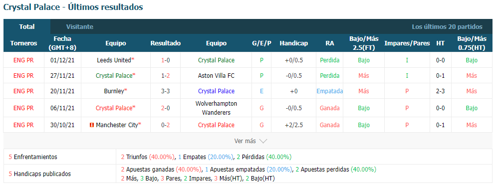Open the 1-0 Leeds United match result
The height and width of the screenshot is (187, 496).
(x=166, y=60)
